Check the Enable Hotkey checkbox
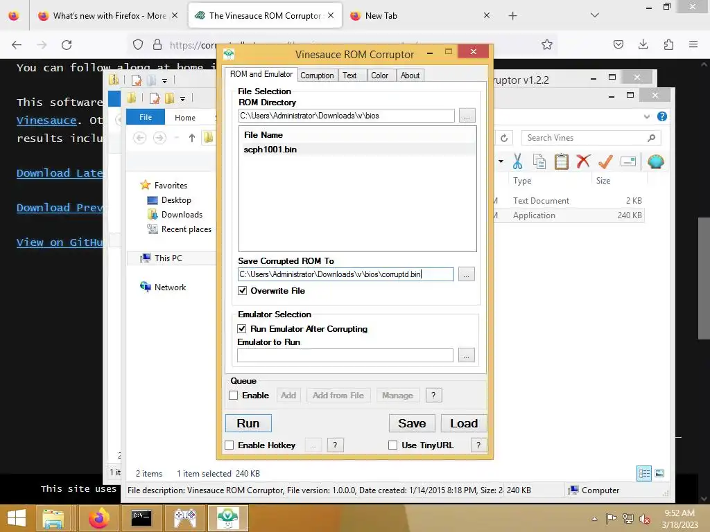 tap(229, 445)
